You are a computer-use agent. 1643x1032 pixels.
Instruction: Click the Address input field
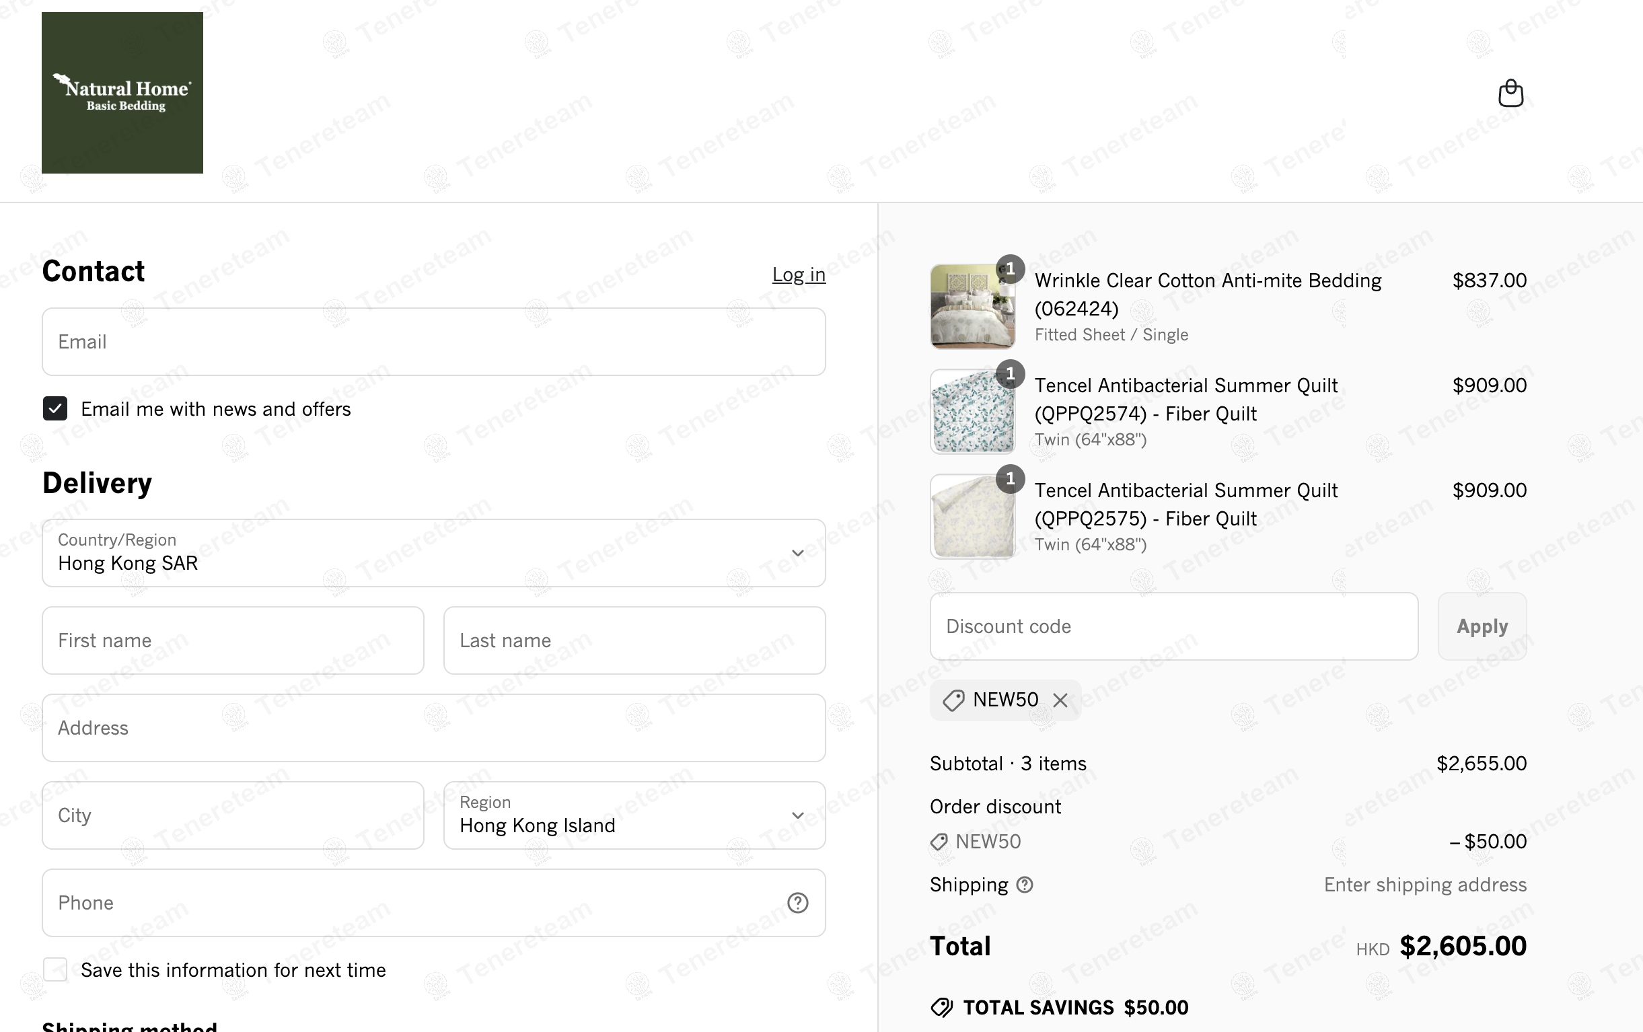pyautogui.click(x=433, y=728)
